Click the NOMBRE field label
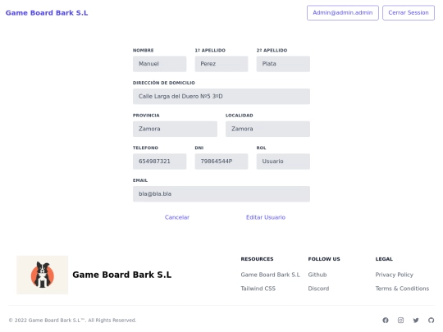 click(144, 50)
